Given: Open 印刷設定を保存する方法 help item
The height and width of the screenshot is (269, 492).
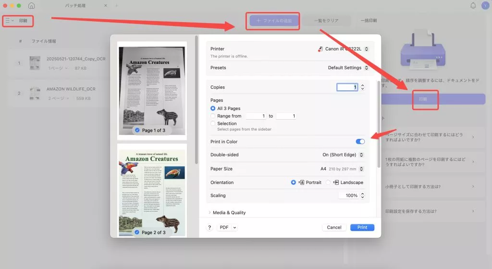Looking at the screenshot, I should [430, 211].
